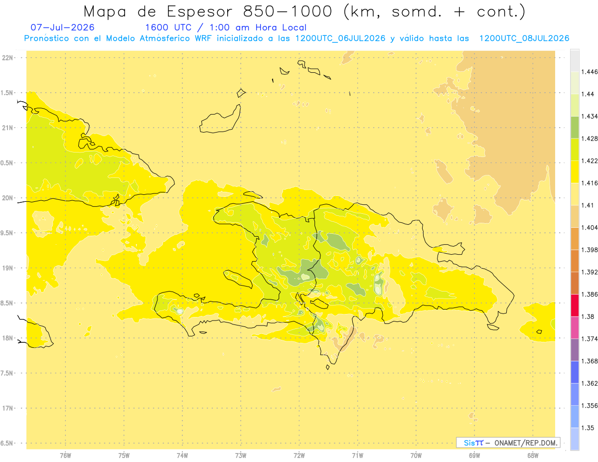
Task: Click the 70W longitude label
Action: point(416,455)
